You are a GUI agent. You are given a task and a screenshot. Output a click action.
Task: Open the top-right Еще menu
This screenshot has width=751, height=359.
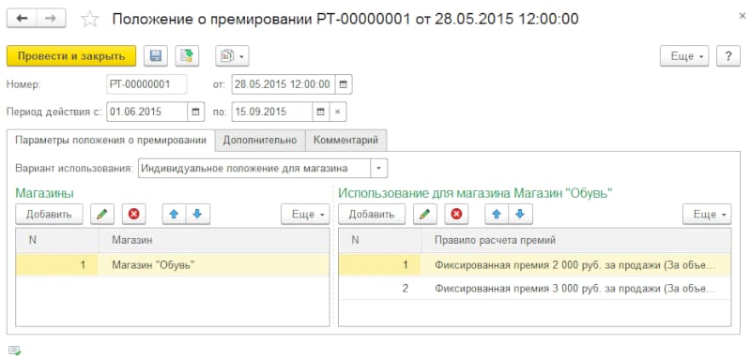tap(685, 56)
